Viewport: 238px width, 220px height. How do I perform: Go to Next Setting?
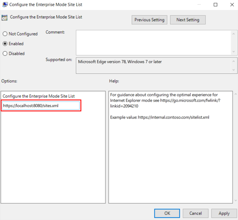coord(188,20)
